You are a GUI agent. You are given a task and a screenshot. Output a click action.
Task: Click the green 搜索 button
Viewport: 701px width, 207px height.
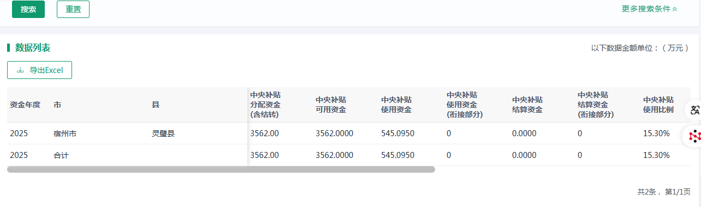[x=28, y=9]
